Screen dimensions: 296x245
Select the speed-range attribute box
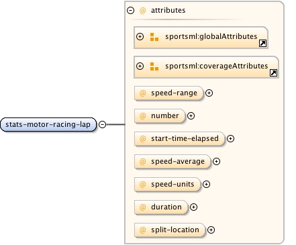(x=169, y=93)
